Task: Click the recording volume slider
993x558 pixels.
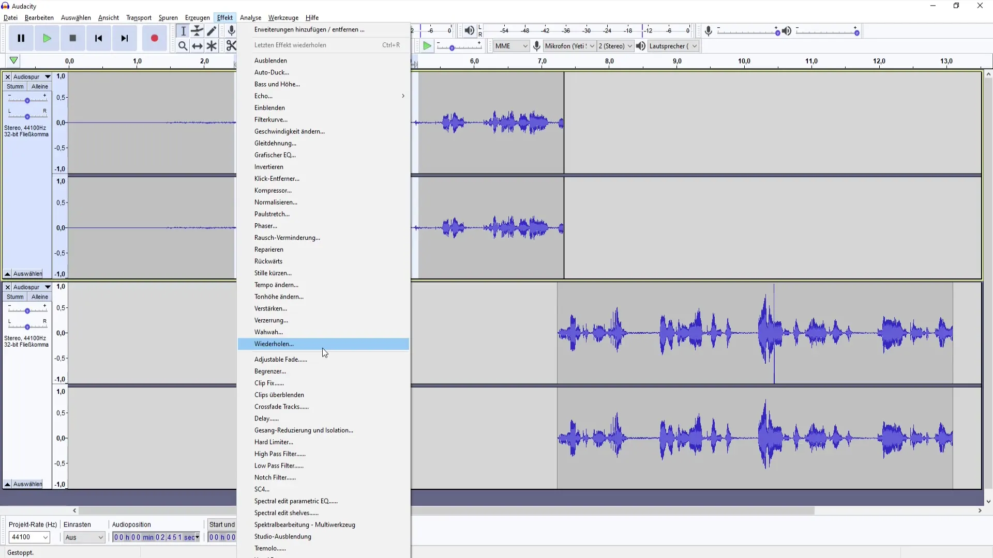Action: point(748,32)
